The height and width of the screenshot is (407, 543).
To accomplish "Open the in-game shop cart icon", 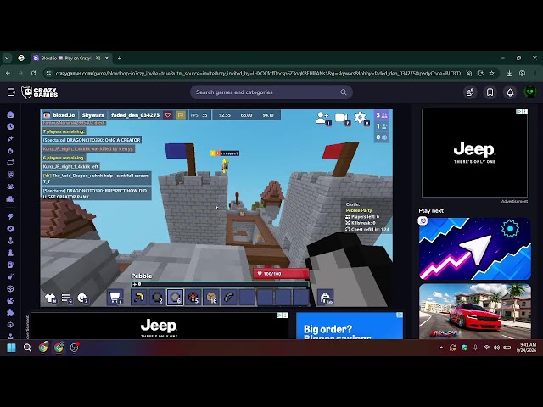I will click(115, 298).
